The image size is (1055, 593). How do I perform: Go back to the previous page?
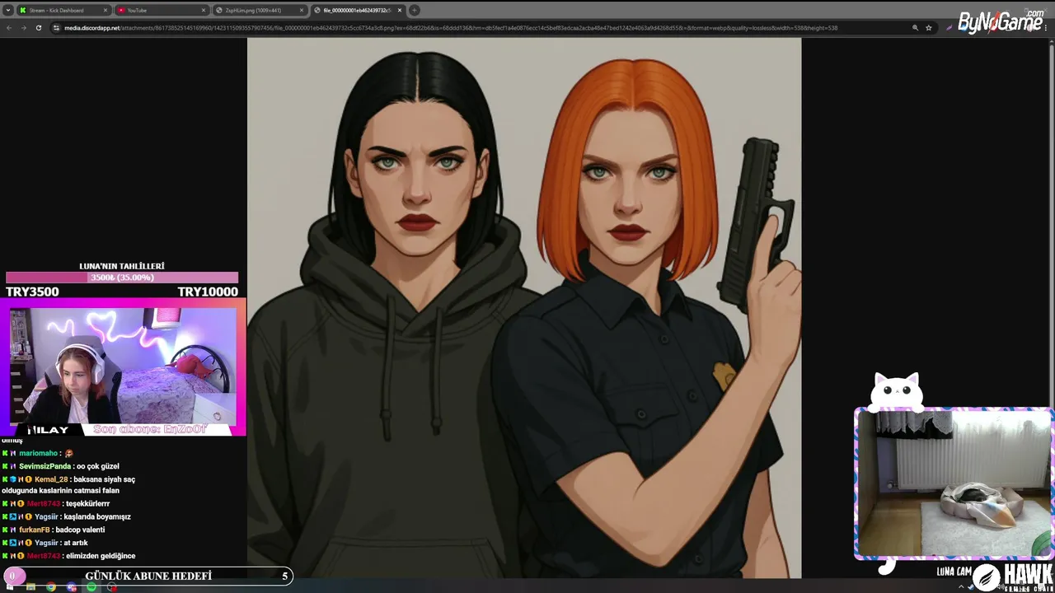point(9,27)
